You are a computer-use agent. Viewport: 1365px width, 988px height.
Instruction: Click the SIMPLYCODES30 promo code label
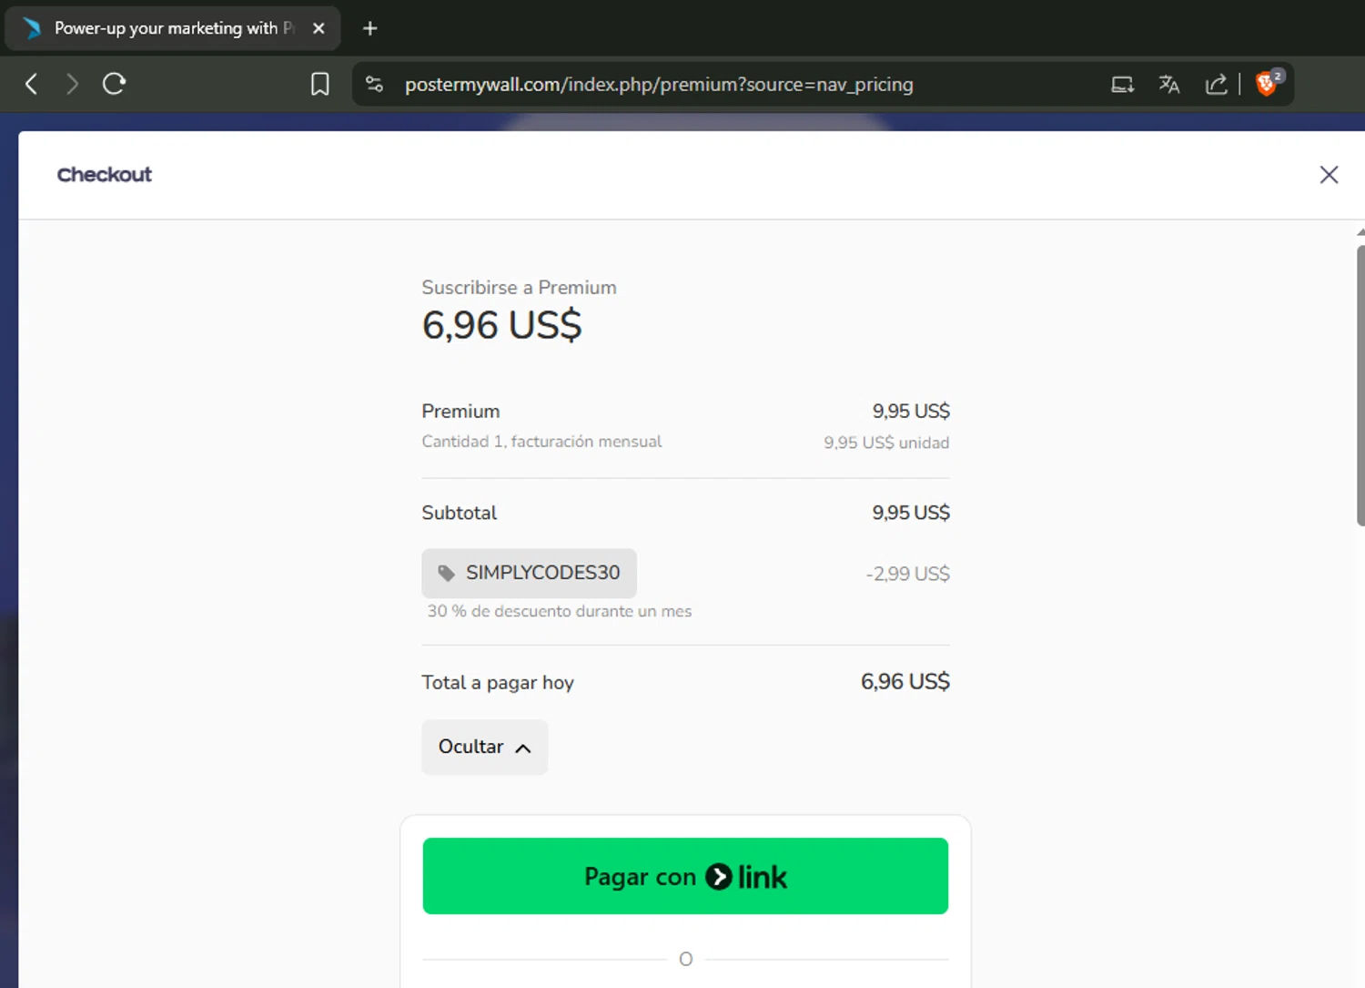click(x=542, y=573)
